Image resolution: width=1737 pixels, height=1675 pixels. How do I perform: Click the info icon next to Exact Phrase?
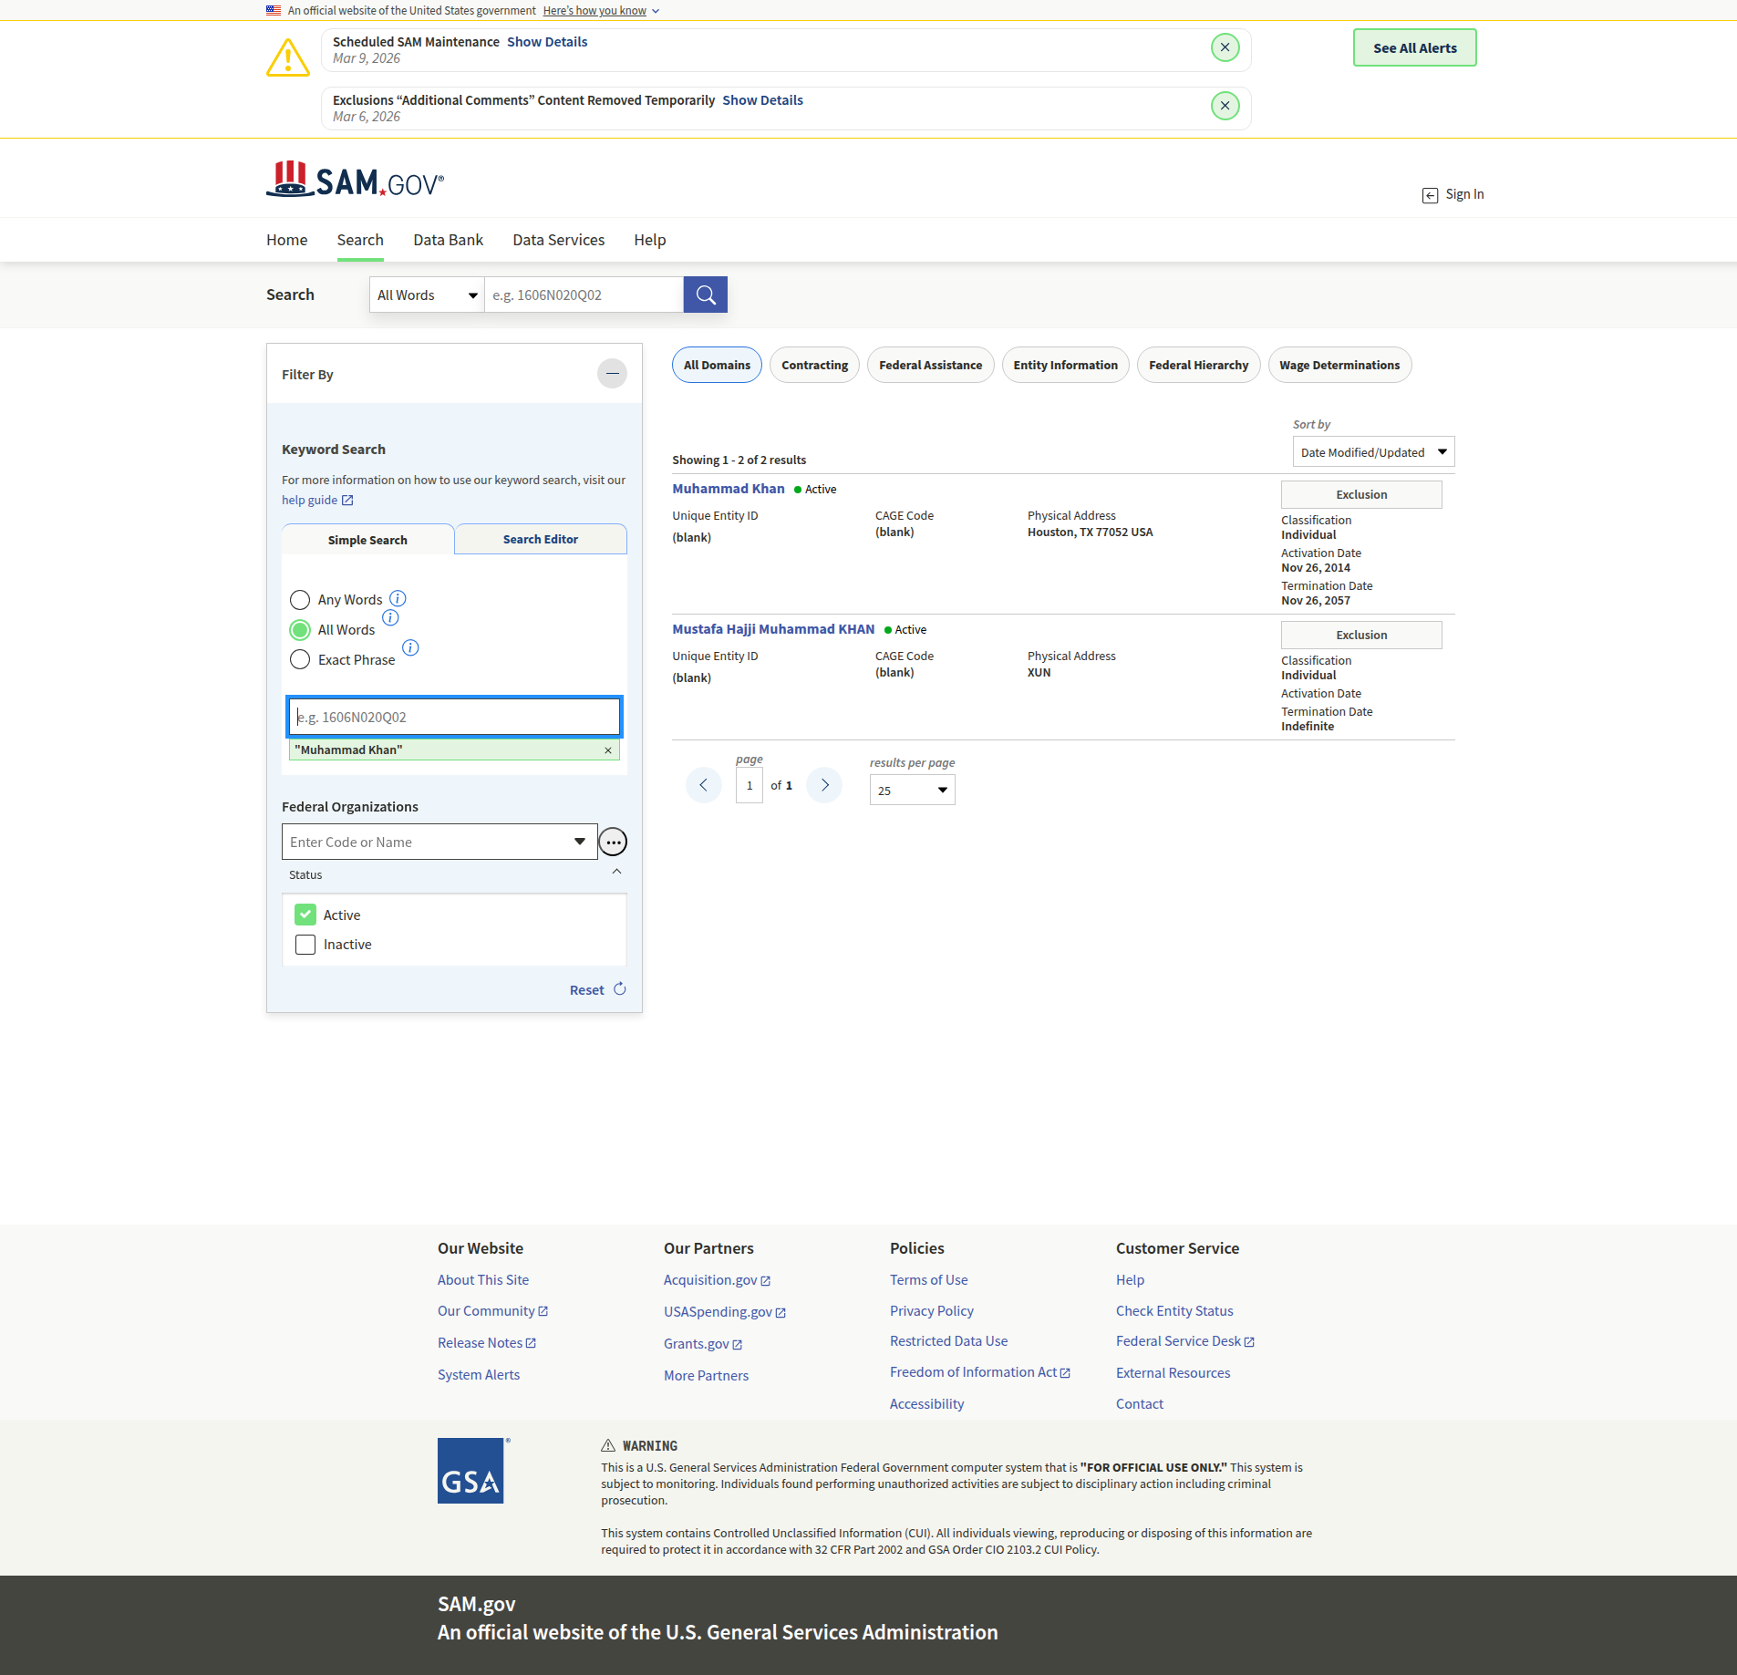click(410, 647)
